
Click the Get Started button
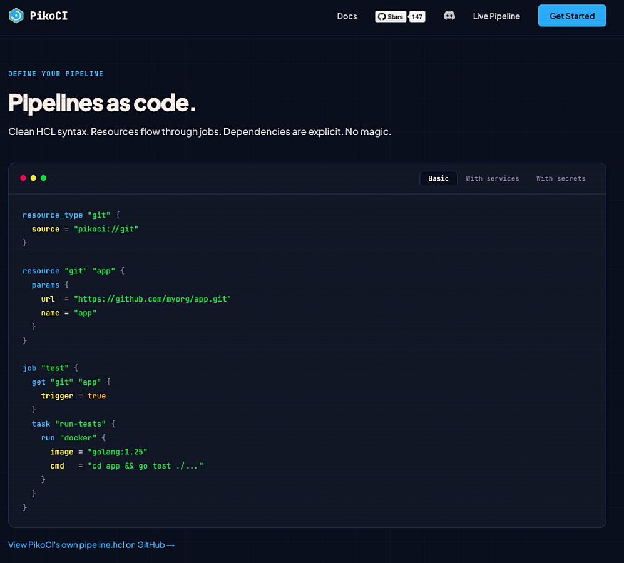tap(572, 16)
